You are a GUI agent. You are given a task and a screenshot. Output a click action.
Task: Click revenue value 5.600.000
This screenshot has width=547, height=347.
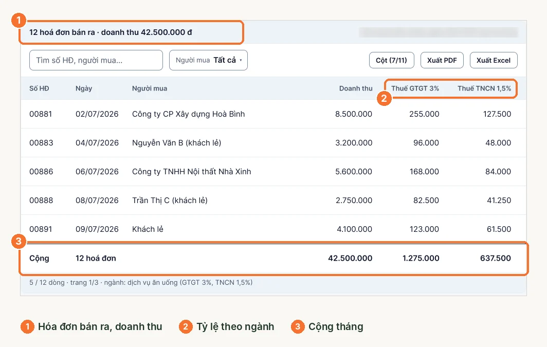354,172
